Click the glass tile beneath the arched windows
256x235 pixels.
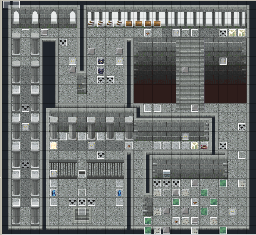pyautogui.click(x=44, y=33)
